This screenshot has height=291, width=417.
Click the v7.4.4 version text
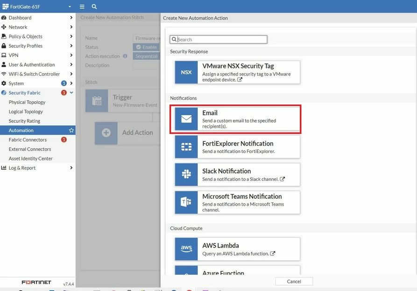click(68, 284)
